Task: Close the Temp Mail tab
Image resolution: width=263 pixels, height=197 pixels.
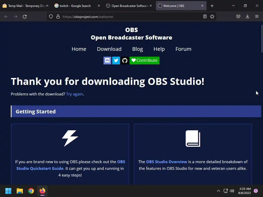Action: pyautogui.click(x=47, y=6)
